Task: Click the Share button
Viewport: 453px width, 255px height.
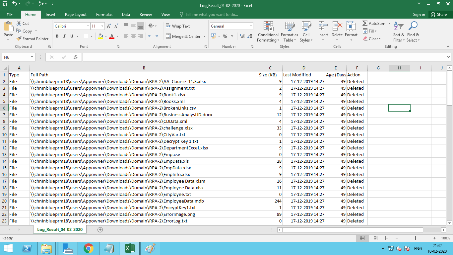Action: (x=438, y=15)
